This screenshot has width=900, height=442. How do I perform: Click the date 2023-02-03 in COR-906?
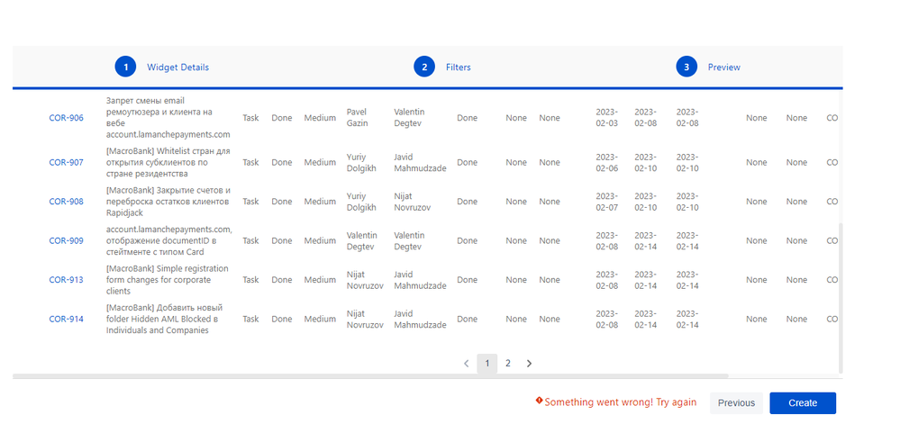coord(606,118)
